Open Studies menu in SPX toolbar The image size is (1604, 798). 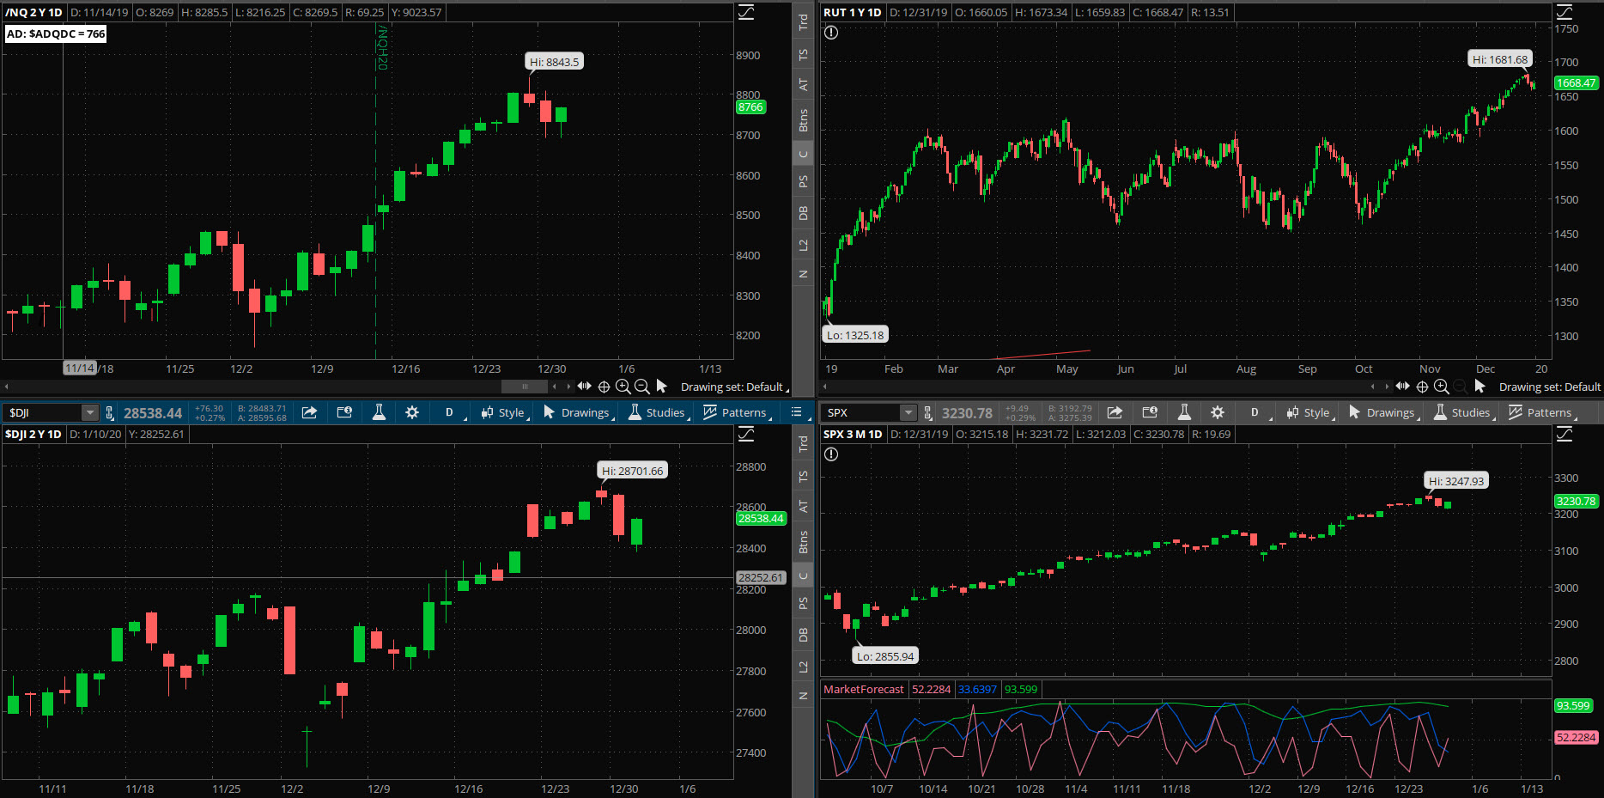(1464, 412)
